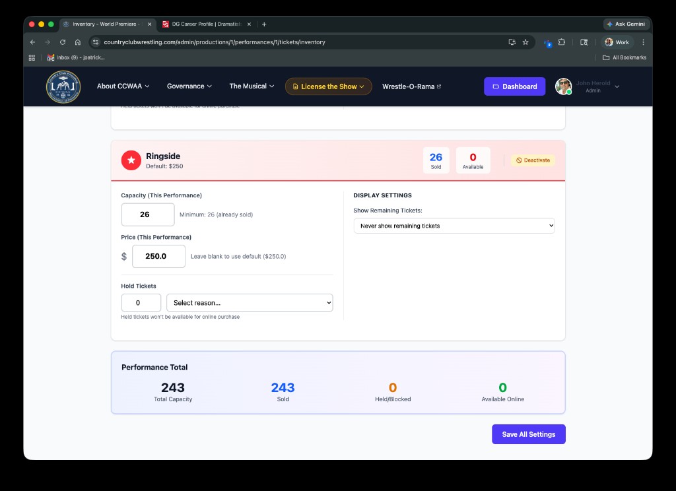
Task: Click the red Ringside star icon
Action: pyautogui.click(x=131, y=160)
